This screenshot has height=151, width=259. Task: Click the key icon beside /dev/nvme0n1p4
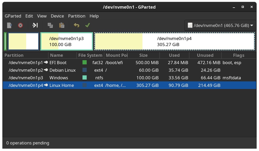click(46, 85)
